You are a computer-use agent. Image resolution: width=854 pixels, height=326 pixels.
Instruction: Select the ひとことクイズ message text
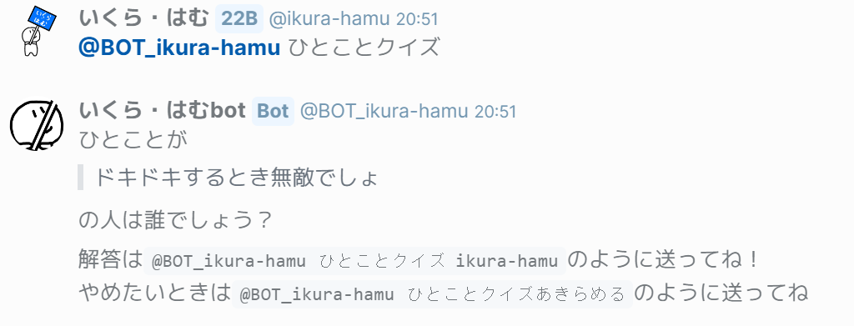pos(363,48)
